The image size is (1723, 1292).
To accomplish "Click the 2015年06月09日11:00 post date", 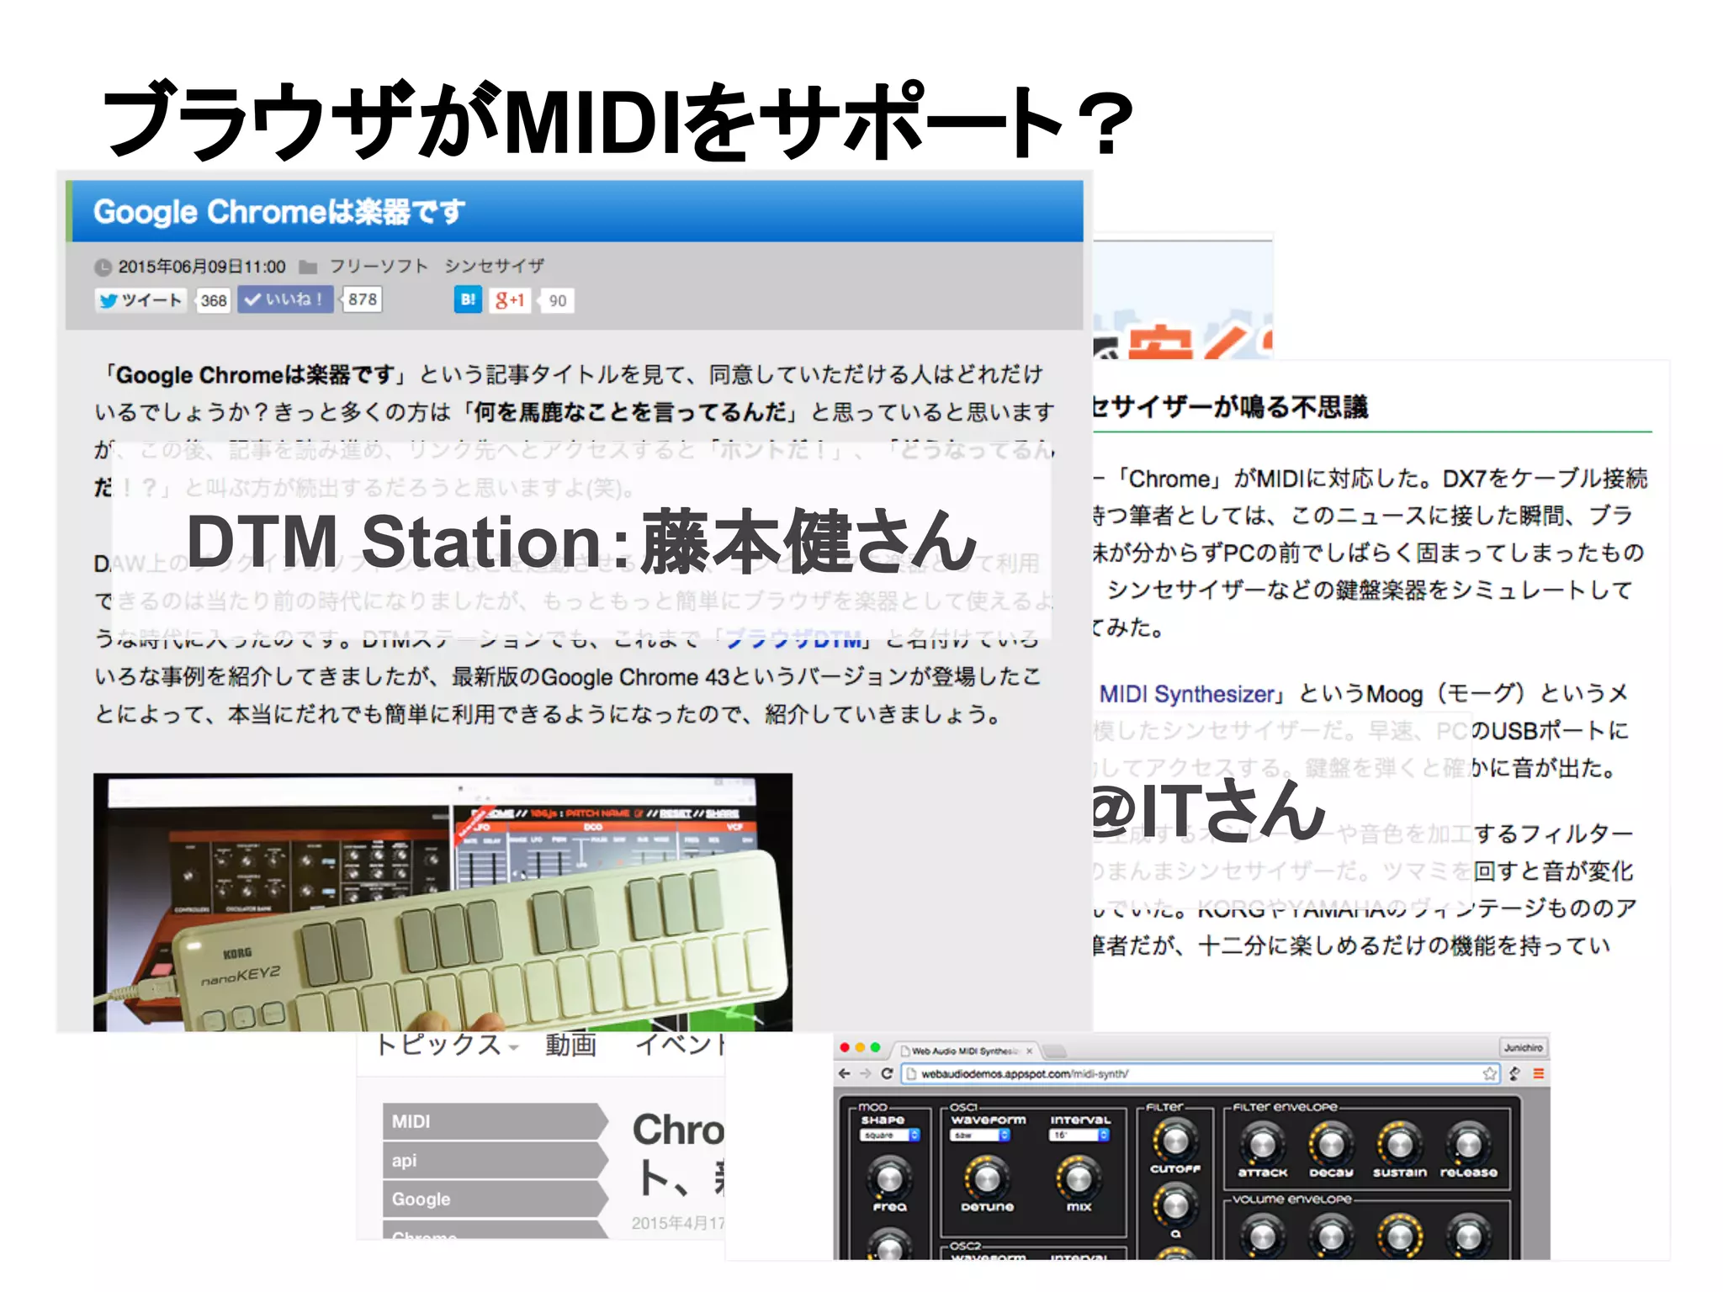I will 201,267.
